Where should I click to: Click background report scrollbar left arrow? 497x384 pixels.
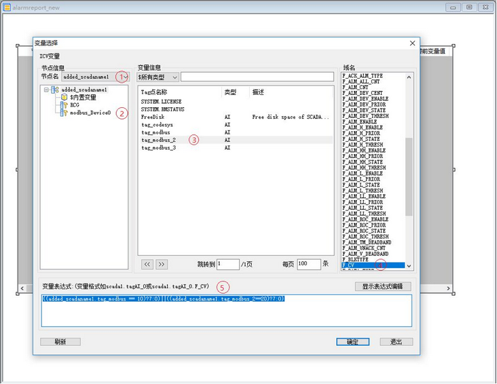click(x=22, y=288)
